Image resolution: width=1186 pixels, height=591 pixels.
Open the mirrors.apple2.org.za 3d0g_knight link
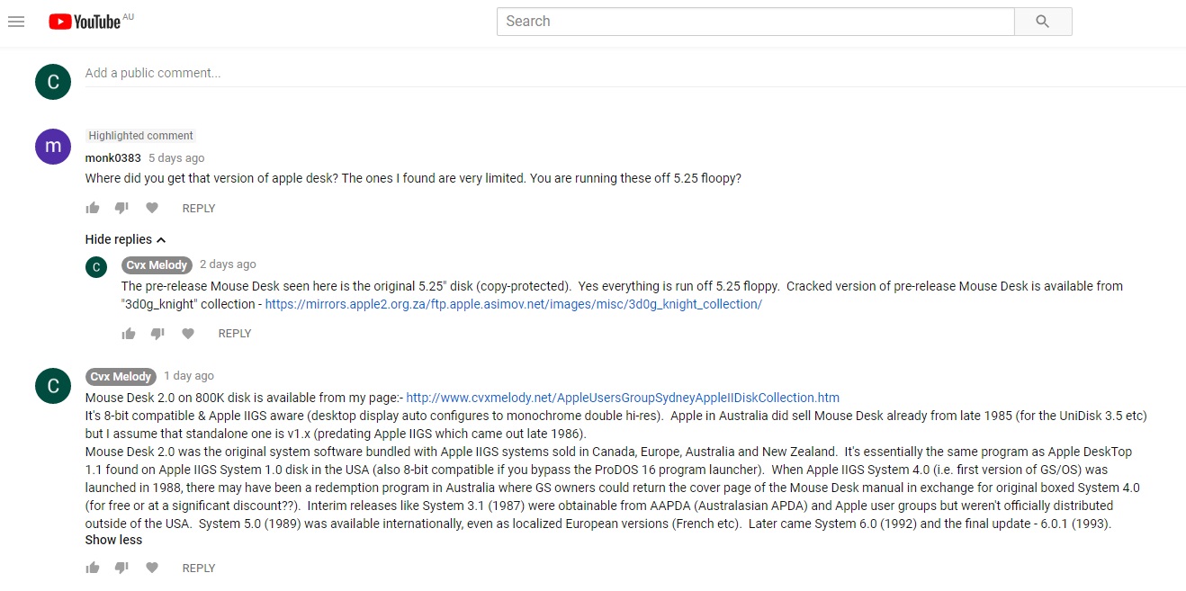pyautogui.click(x=514, y=304)
